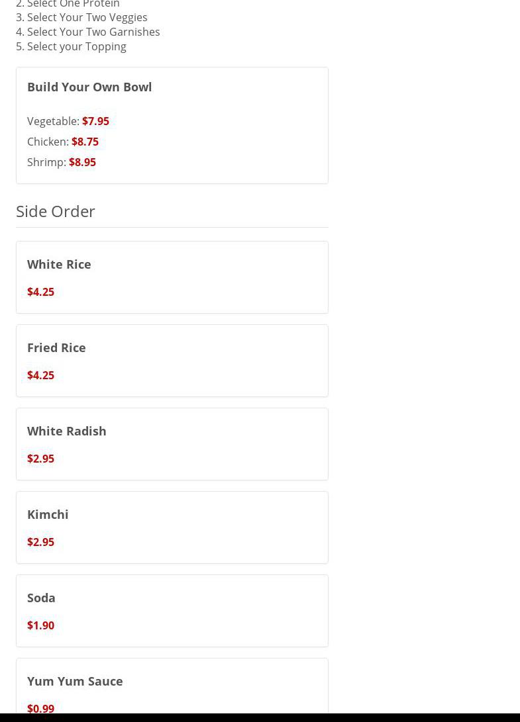Select the Kimchi menu item
The height and width of the screenshot is (722, 520).
click(48, 514)
